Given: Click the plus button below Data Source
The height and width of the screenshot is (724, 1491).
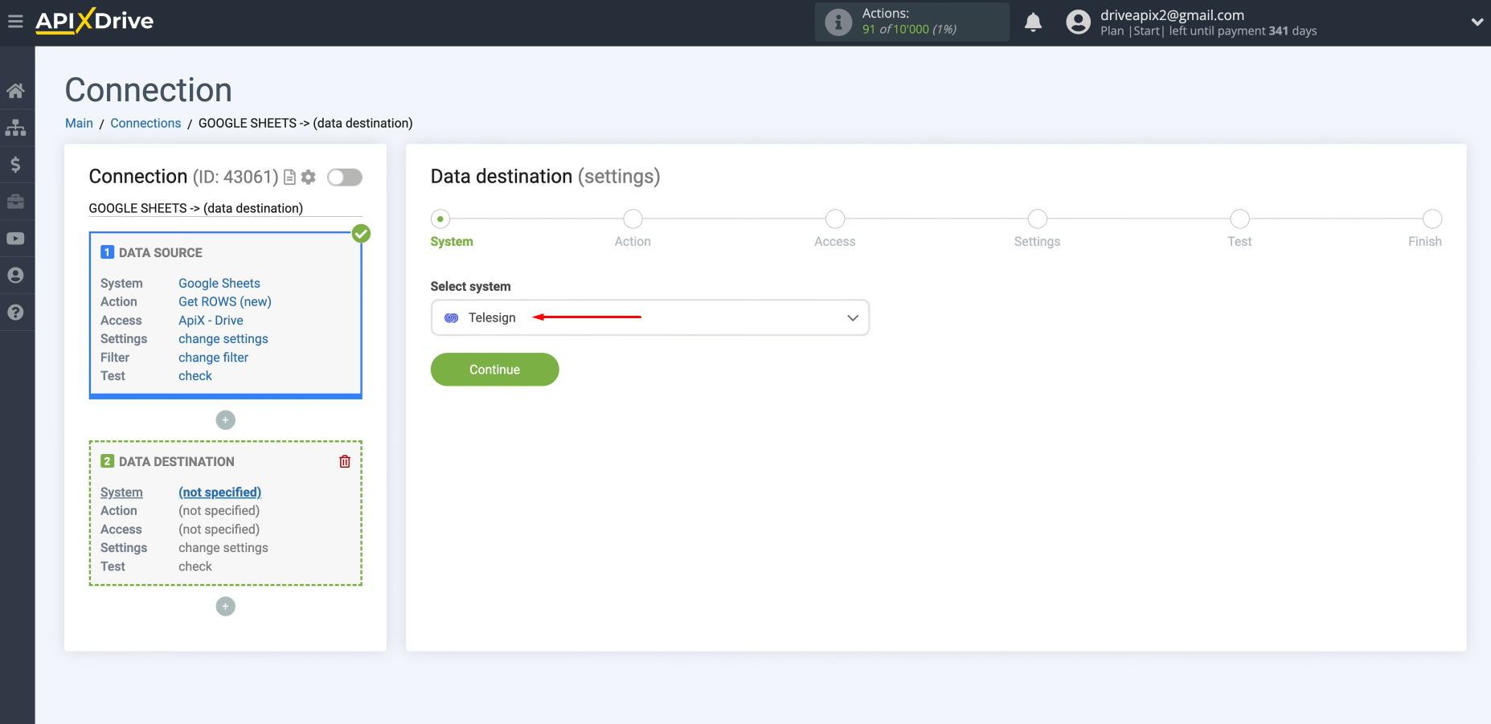Looking at the screenshot, I should (225, 419).
